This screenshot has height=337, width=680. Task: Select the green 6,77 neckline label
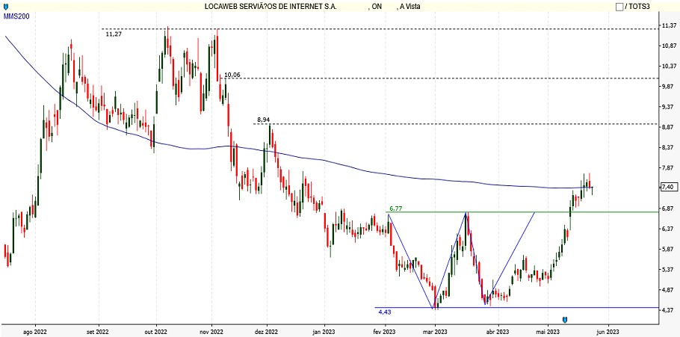coord(396,208)
